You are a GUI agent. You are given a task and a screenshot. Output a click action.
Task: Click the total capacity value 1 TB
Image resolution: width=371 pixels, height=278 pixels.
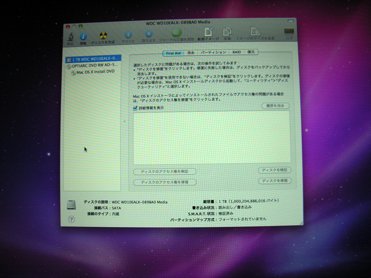249,201
